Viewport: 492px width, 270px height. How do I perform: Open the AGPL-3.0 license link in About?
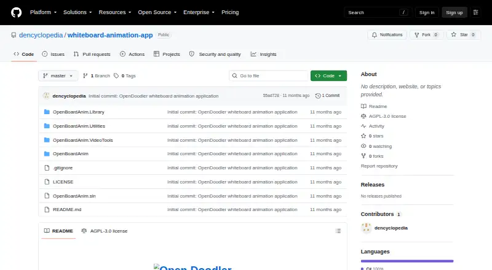[x=383, y=116]
